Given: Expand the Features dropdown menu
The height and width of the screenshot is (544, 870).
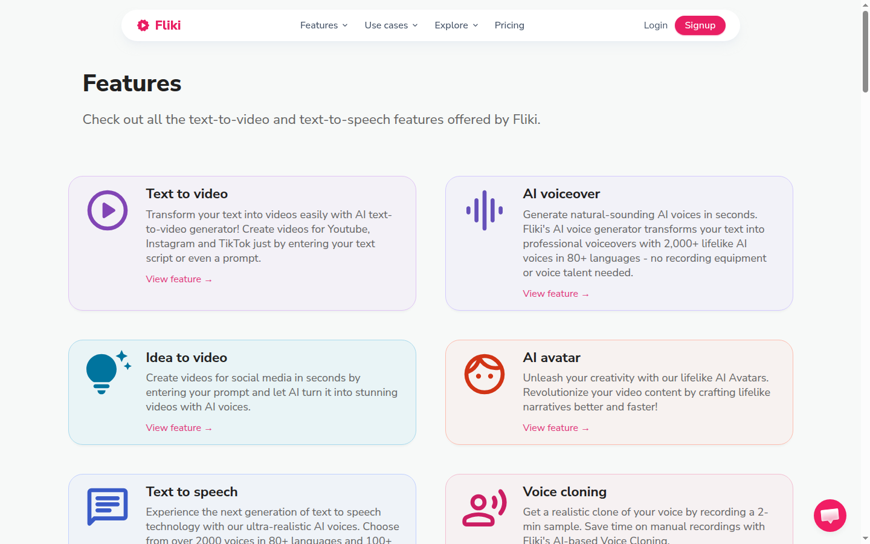Looking at the screenshot, I should pos(324,25).
